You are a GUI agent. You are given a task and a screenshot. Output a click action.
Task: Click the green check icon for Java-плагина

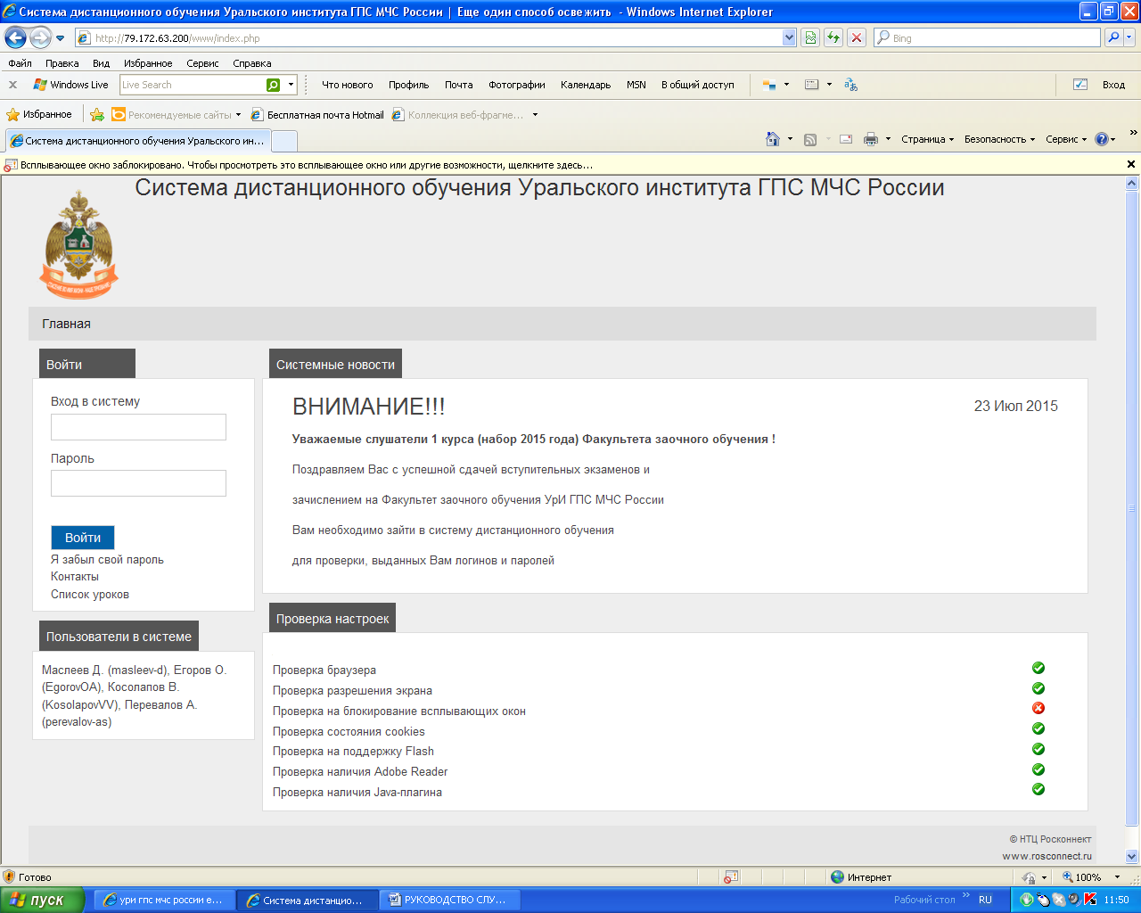pos(1038,789)
